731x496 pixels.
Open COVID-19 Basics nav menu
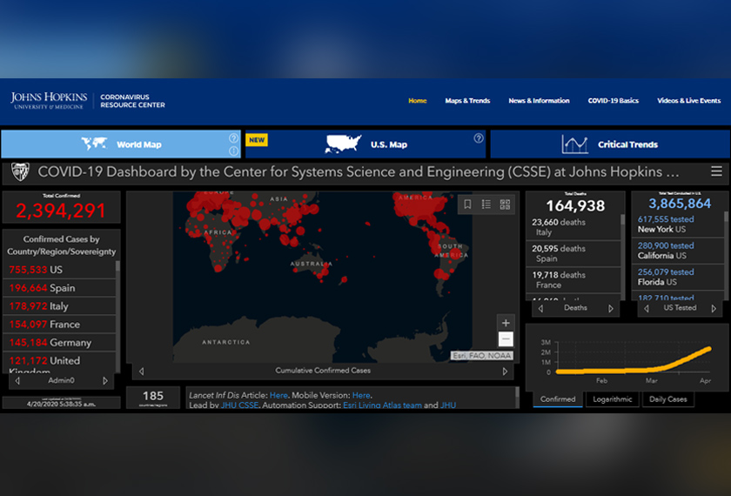[x=613, y=101]
